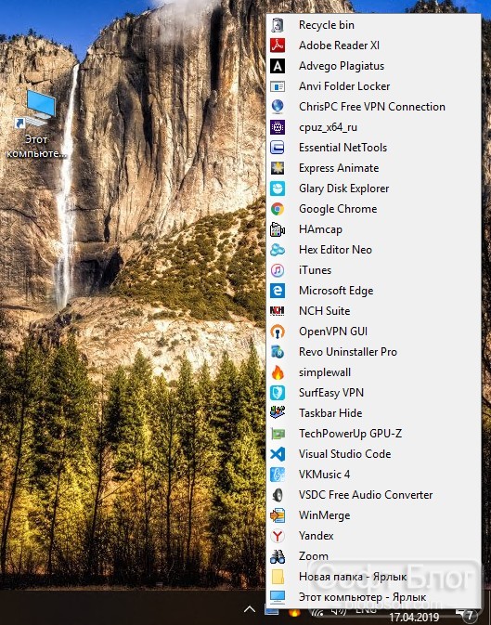Viewport: 491px width, 625px height.
Task: Click the simplewall flame icon
Action: click(278, 372)
